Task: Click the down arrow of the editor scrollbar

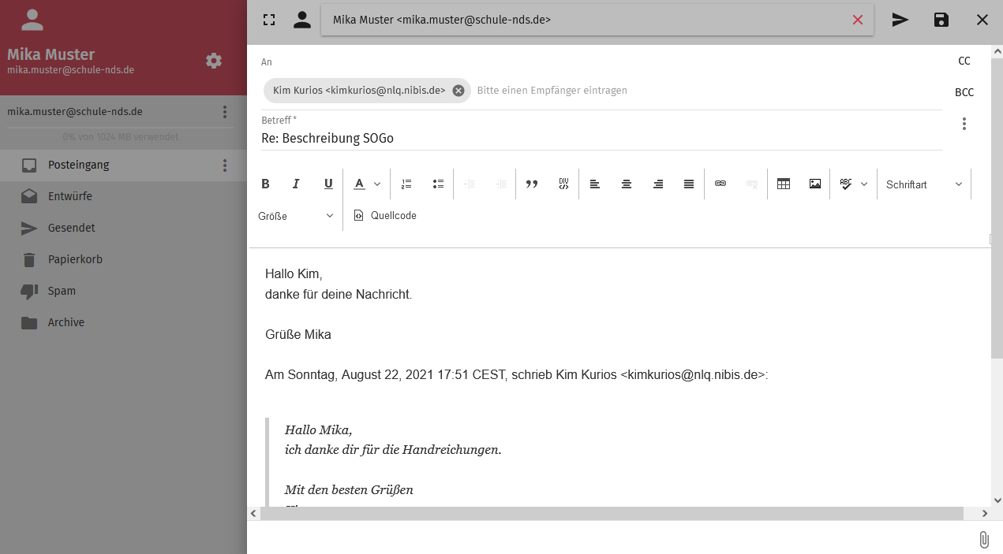Action: [x=997, y=500]
